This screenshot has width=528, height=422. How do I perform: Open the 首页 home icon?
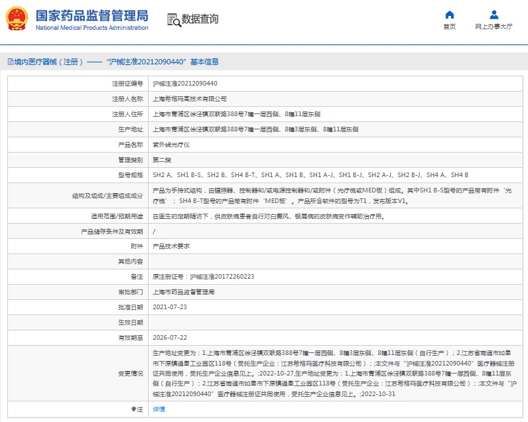pyautogui.click(x=450, y=15)
